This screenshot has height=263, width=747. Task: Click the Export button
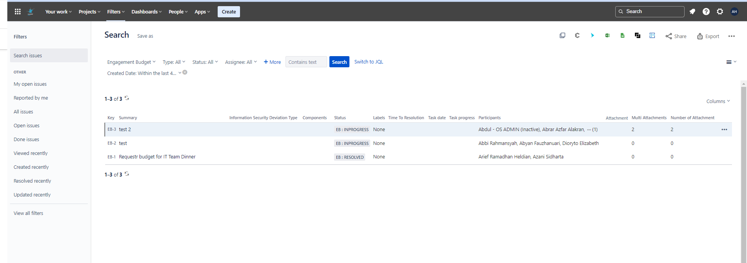coord(708,36)
